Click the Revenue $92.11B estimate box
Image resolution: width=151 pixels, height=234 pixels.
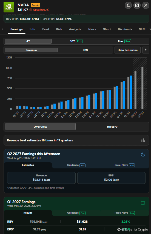click(x=41, y=178)
